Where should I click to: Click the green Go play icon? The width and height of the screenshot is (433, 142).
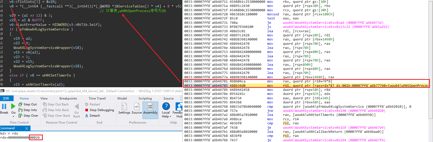click(x=13, y=106)
